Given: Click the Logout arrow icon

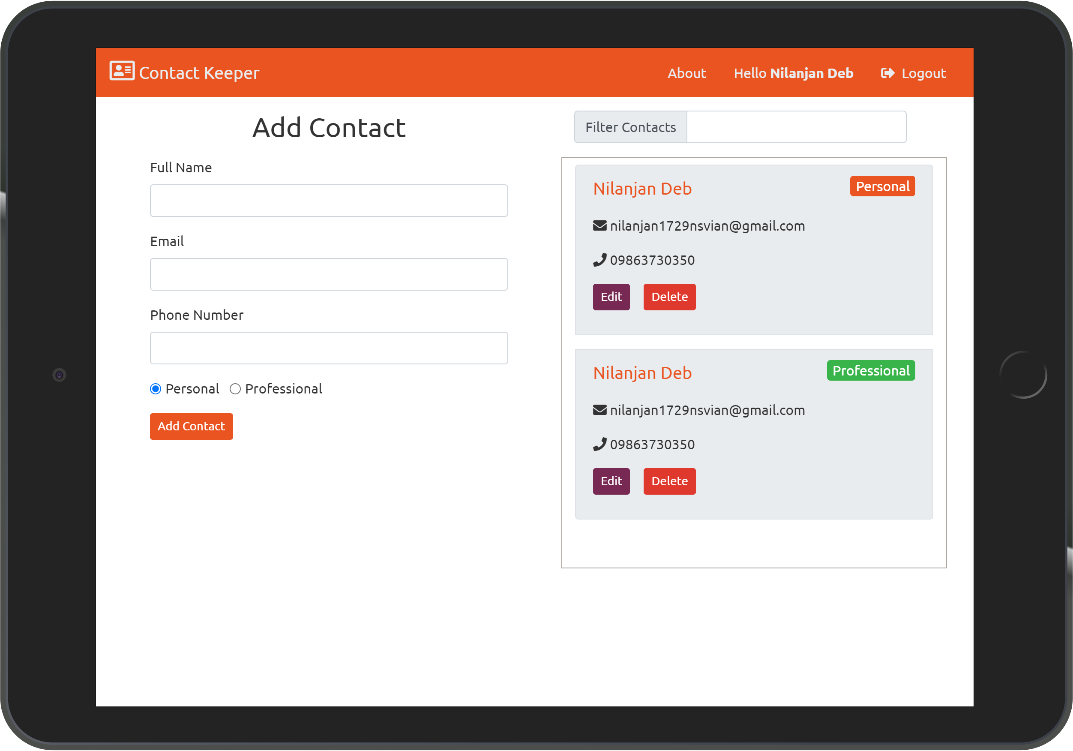Looking at the screenshot, I should tap(887, 73).
